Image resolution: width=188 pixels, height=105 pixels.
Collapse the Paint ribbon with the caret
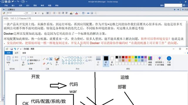[x=185, y=53]
